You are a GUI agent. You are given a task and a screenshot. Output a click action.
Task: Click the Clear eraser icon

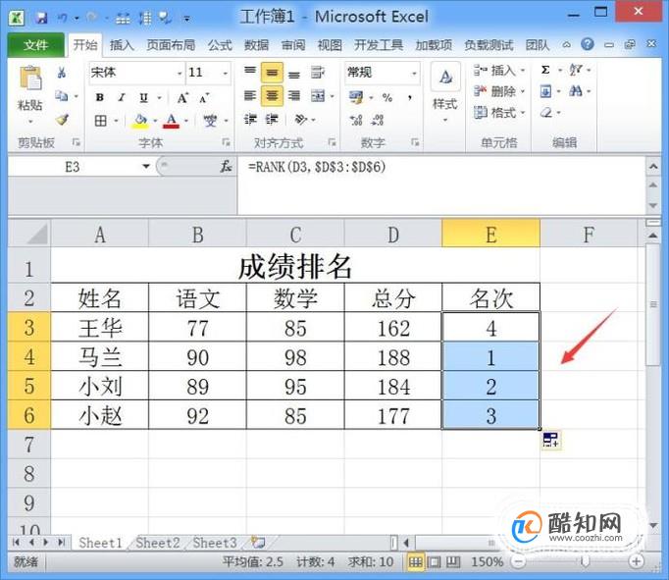pyautogui.click(x=546, y=113)
